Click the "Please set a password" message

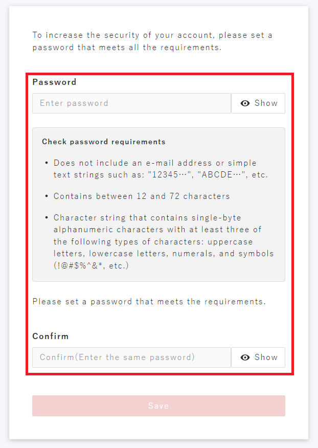pos(149,302)
